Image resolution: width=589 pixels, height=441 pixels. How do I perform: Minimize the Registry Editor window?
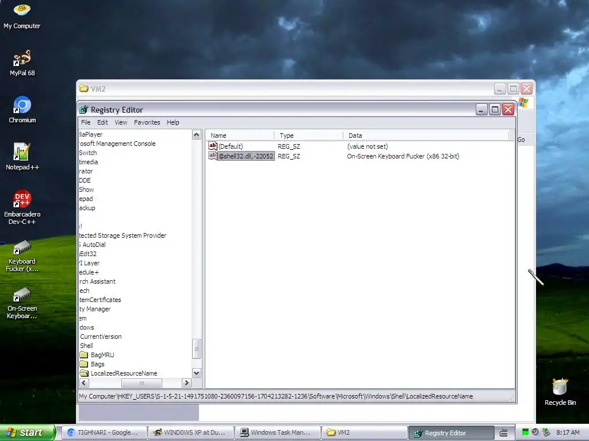pyautogui.click(x=481, y=109)
